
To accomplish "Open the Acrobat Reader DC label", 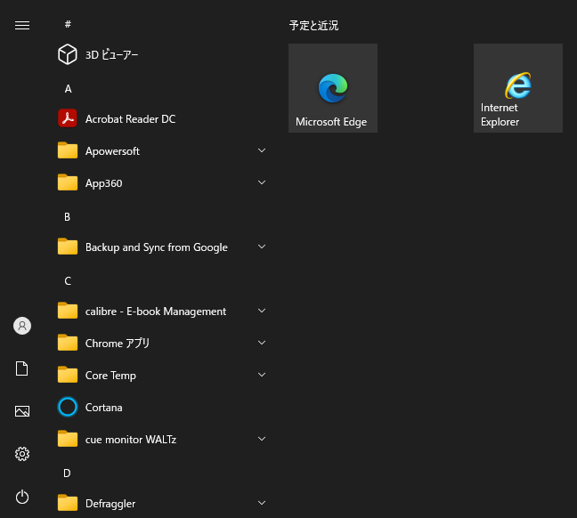I will 131,119.
